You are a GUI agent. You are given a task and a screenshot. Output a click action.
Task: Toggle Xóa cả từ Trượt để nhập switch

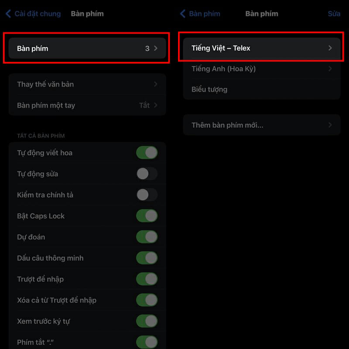tap(147, 300)
